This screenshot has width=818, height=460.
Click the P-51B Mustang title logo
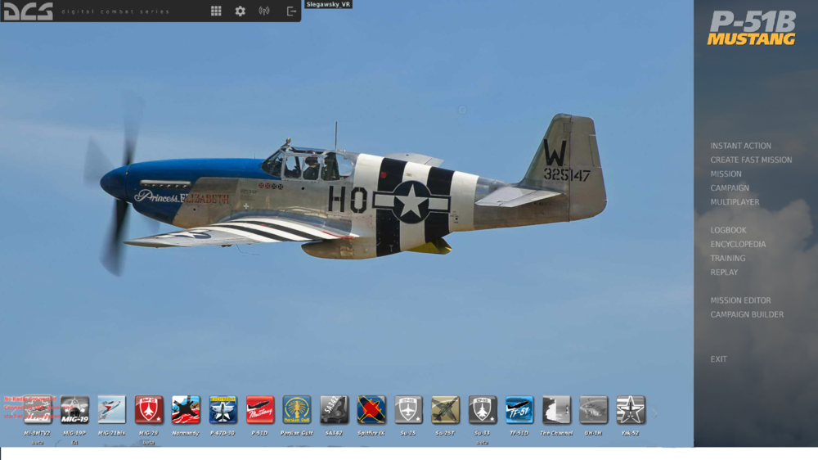752,29
